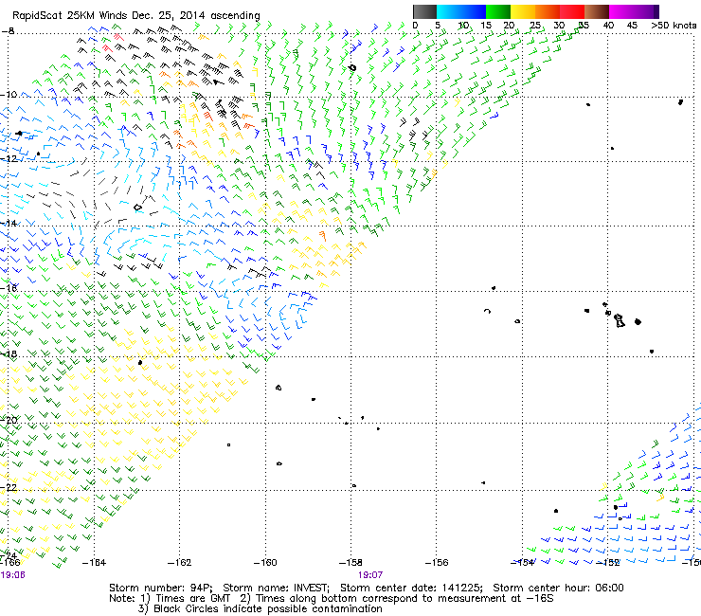Click the 'Storm center date: 141225' text

411,588
